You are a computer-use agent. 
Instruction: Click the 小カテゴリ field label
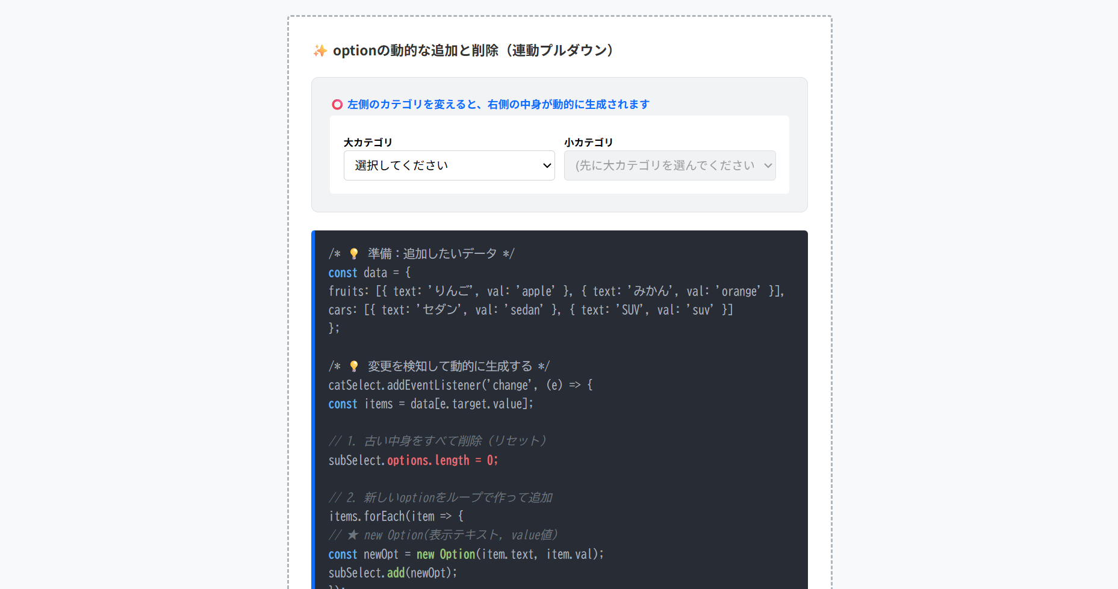(x=588, y=143)
